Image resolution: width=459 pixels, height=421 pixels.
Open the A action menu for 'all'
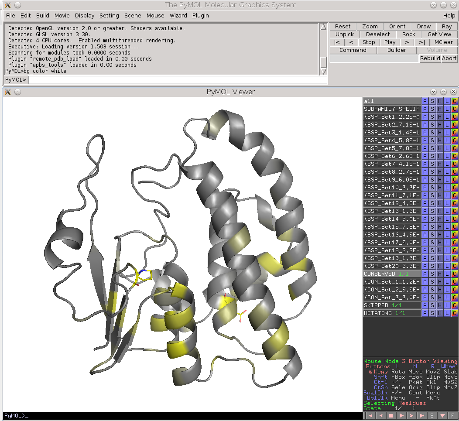[425, 101]
